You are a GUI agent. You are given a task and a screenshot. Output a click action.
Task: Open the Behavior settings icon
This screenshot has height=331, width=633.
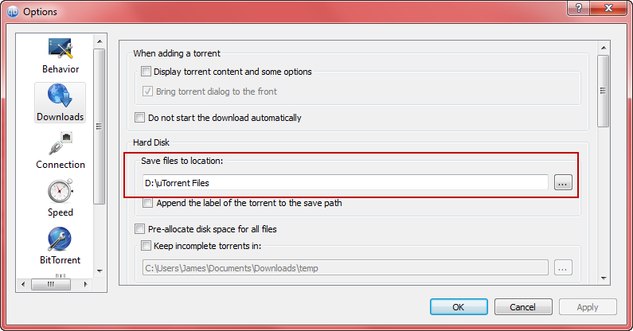[x=61, y=49]
